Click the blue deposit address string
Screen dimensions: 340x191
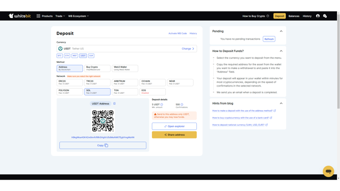(x=103, y=137)
